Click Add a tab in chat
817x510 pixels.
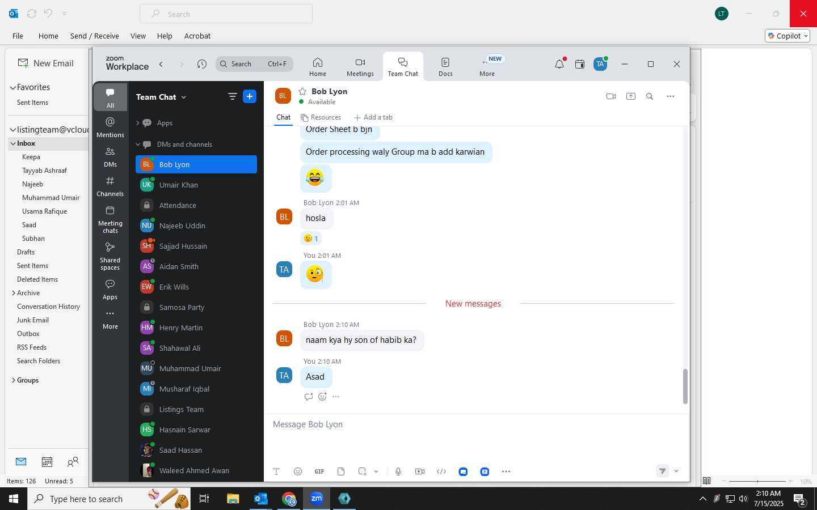coord(373,117)
